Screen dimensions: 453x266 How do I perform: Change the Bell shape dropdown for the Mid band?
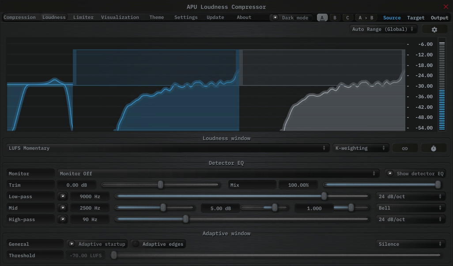410,207
